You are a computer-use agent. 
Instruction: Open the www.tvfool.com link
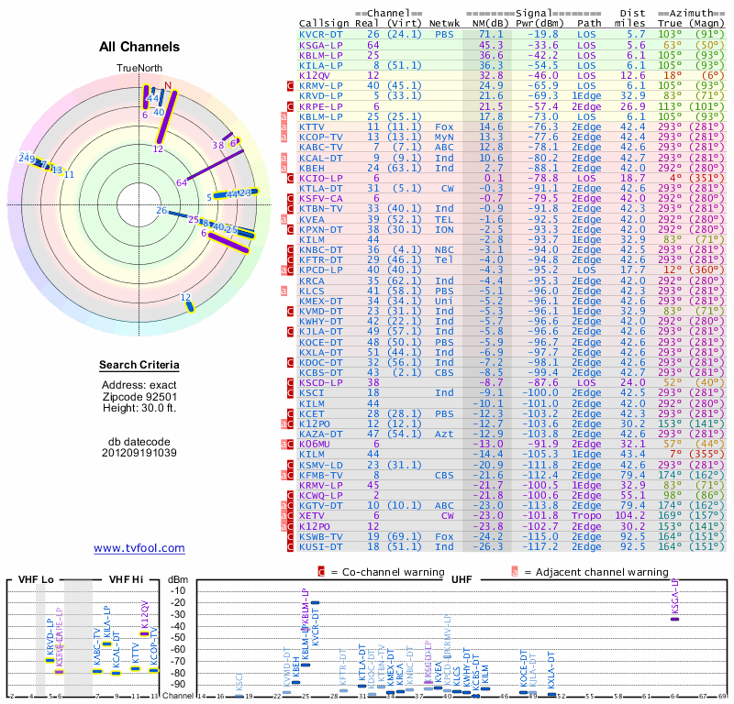[x=139, y=548]
